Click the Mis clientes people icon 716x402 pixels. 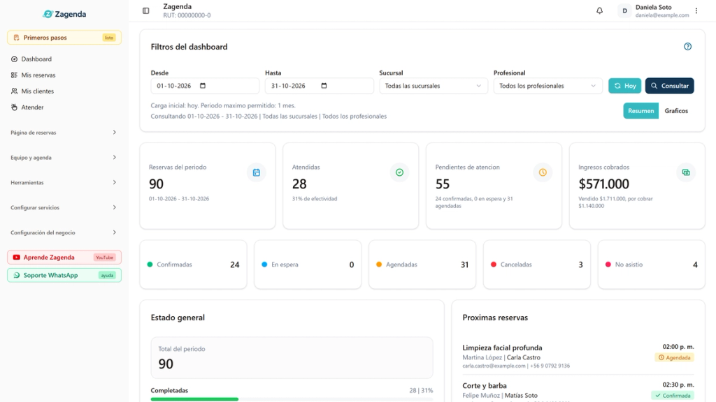(14, 91)
